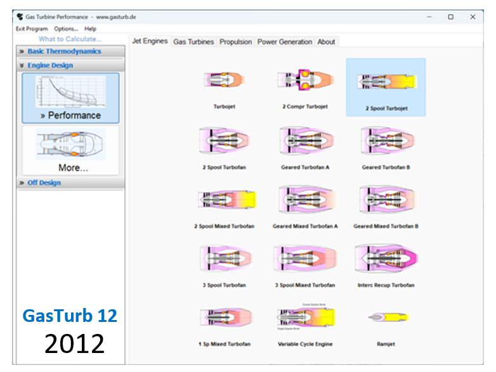The width and height of the screenshot is (496, 372).
Task: Select the 2 Spool Turbofan engine icon
Action: tap(225, 140)
